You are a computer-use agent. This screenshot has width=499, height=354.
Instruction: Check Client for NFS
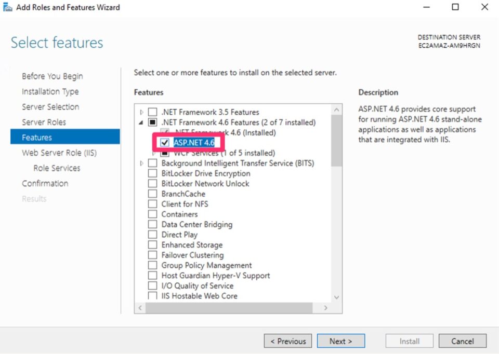153,203
